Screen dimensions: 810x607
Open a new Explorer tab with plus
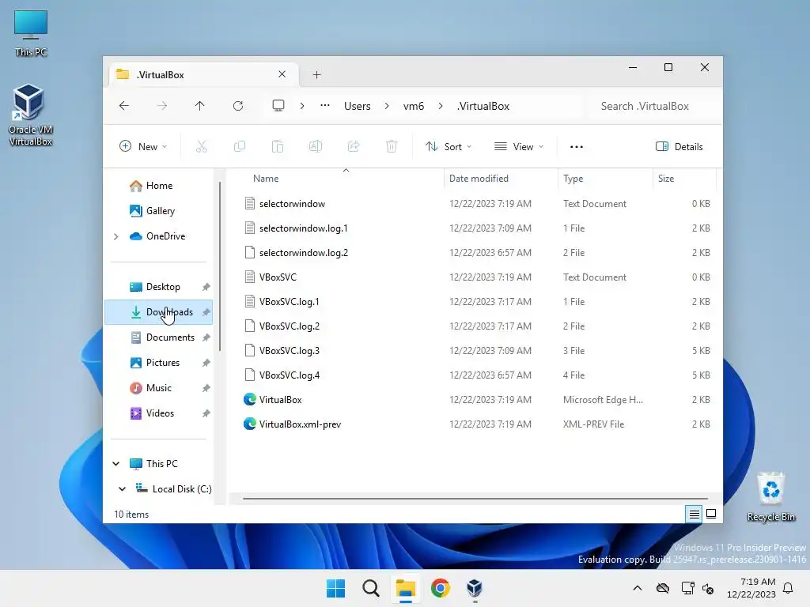pyautogui.click(x=316, y=75)
